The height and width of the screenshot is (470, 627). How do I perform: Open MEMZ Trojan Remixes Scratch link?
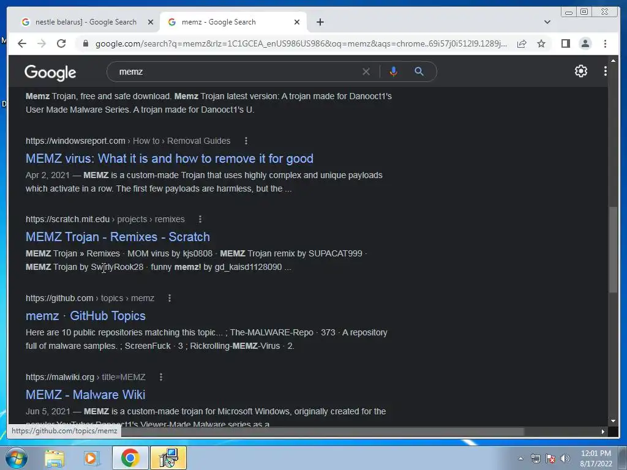point(118,237)
